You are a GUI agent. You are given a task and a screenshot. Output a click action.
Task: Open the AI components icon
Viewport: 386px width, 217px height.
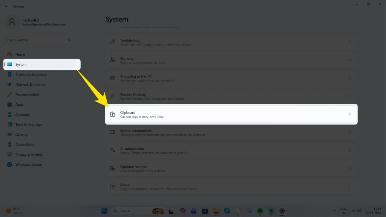pyautogui.click(x=112, y=150)
